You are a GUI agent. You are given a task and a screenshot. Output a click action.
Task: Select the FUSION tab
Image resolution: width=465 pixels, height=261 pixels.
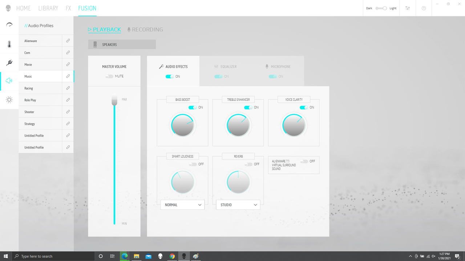88,8
